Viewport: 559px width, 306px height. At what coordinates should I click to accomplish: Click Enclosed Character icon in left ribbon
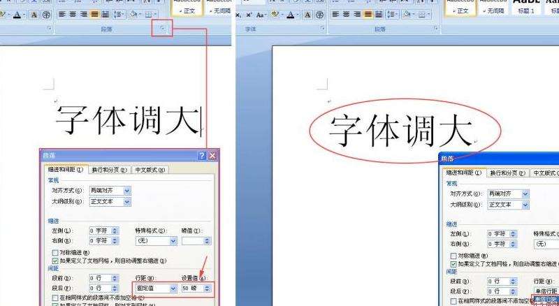46,14
